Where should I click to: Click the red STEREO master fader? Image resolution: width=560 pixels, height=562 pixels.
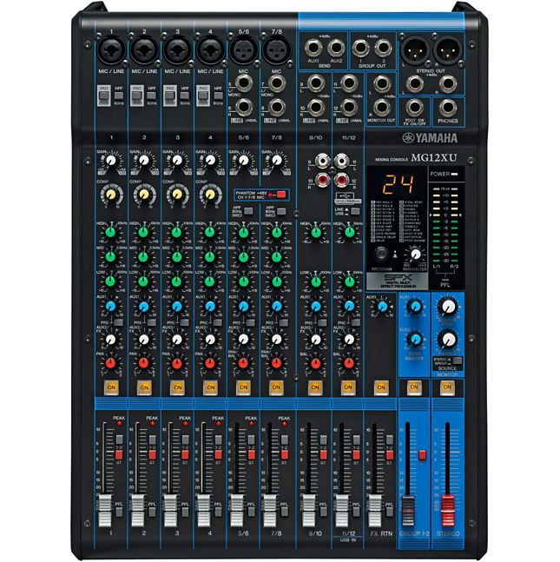coord(447,511)
